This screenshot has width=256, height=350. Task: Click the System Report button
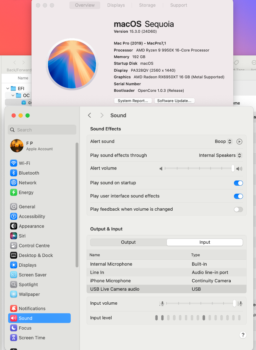pyautogui.click(x=133, y=101)
